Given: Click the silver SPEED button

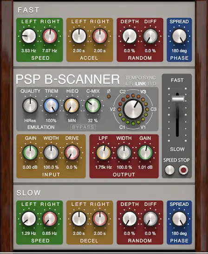Looking at the screenshot, I should click(169, 170).
